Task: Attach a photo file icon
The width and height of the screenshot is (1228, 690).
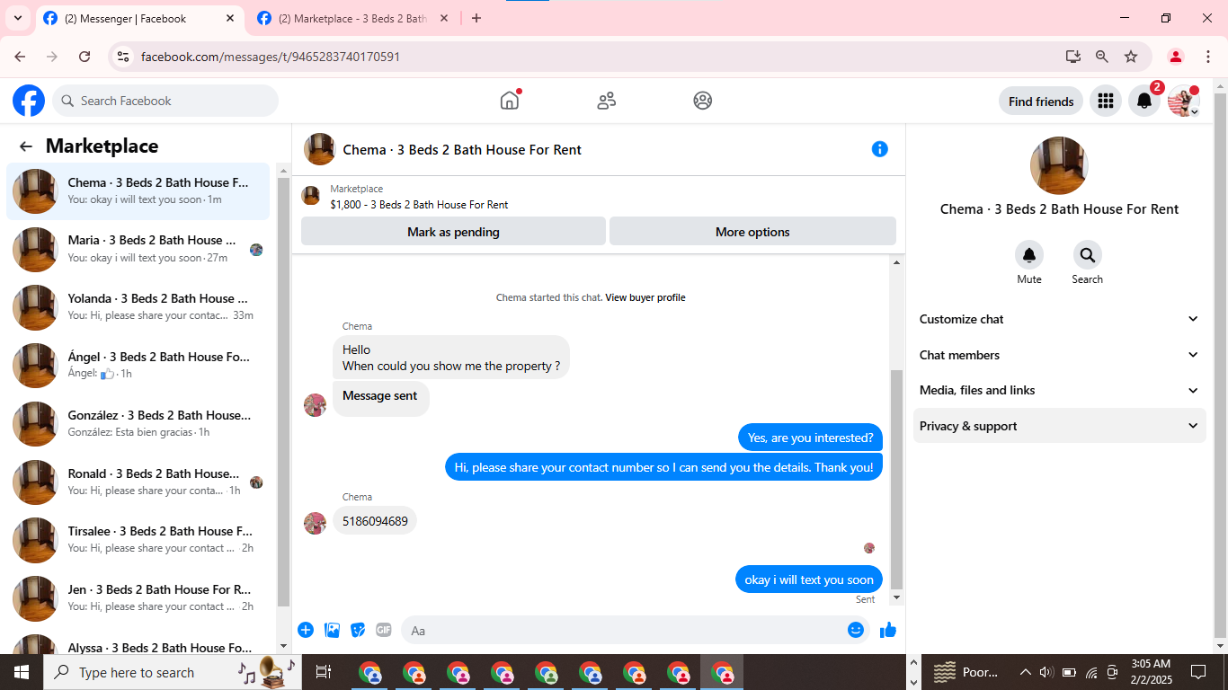Action: tap(332, 630)
